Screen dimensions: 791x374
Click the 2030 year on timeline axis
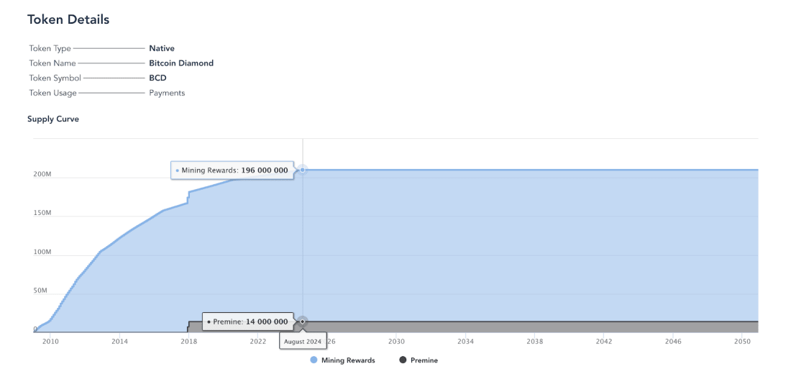click(x=396, y=341)
